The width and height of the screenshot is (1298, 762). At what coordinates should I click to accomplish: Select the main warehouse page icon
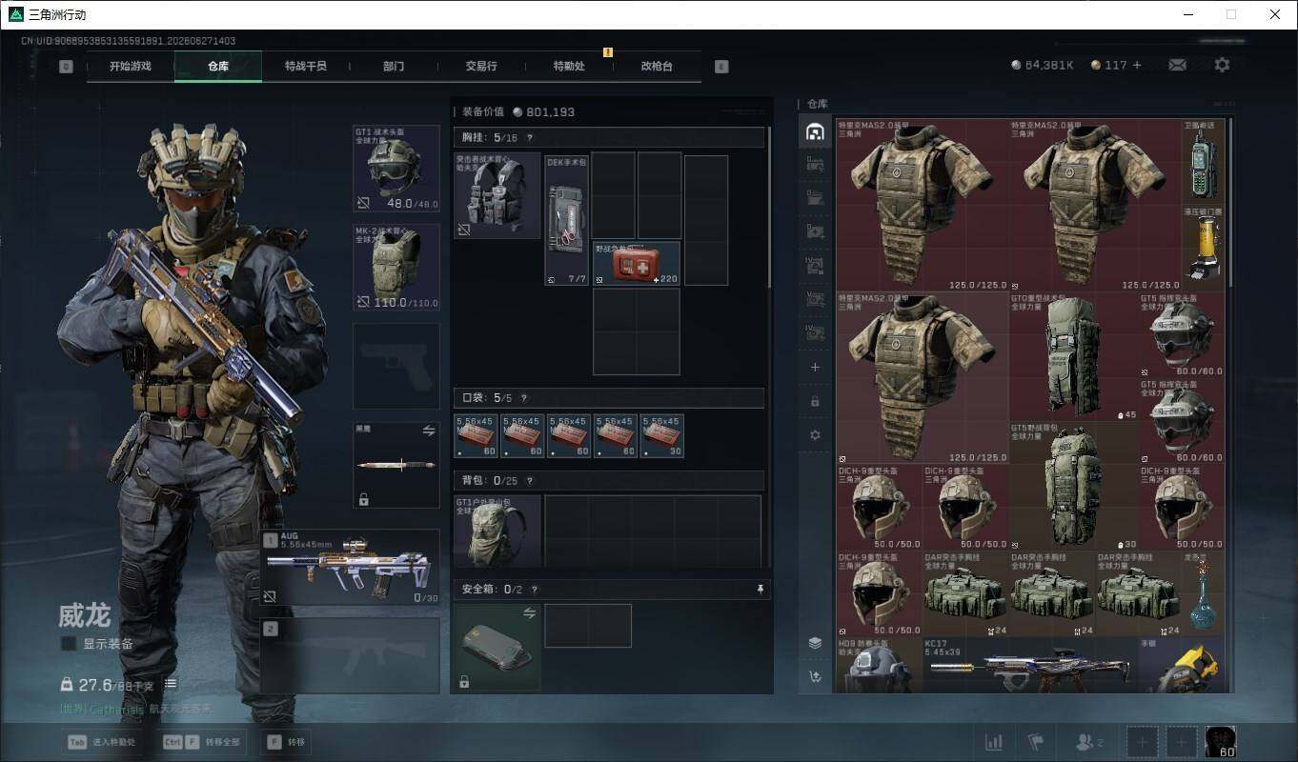(815, 131)
